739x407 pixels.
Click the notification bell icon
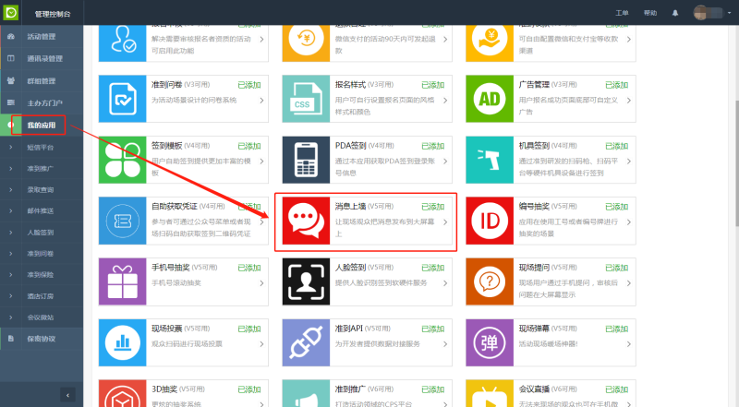[x=675, y=13]
